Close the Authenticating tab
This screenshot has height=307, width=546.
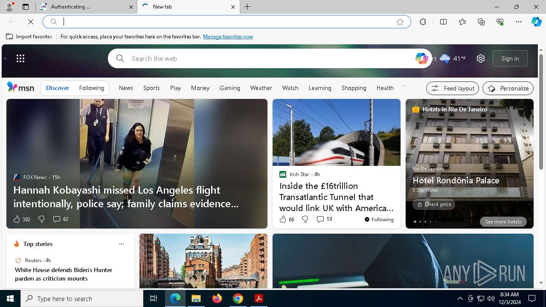pos(131,7)
